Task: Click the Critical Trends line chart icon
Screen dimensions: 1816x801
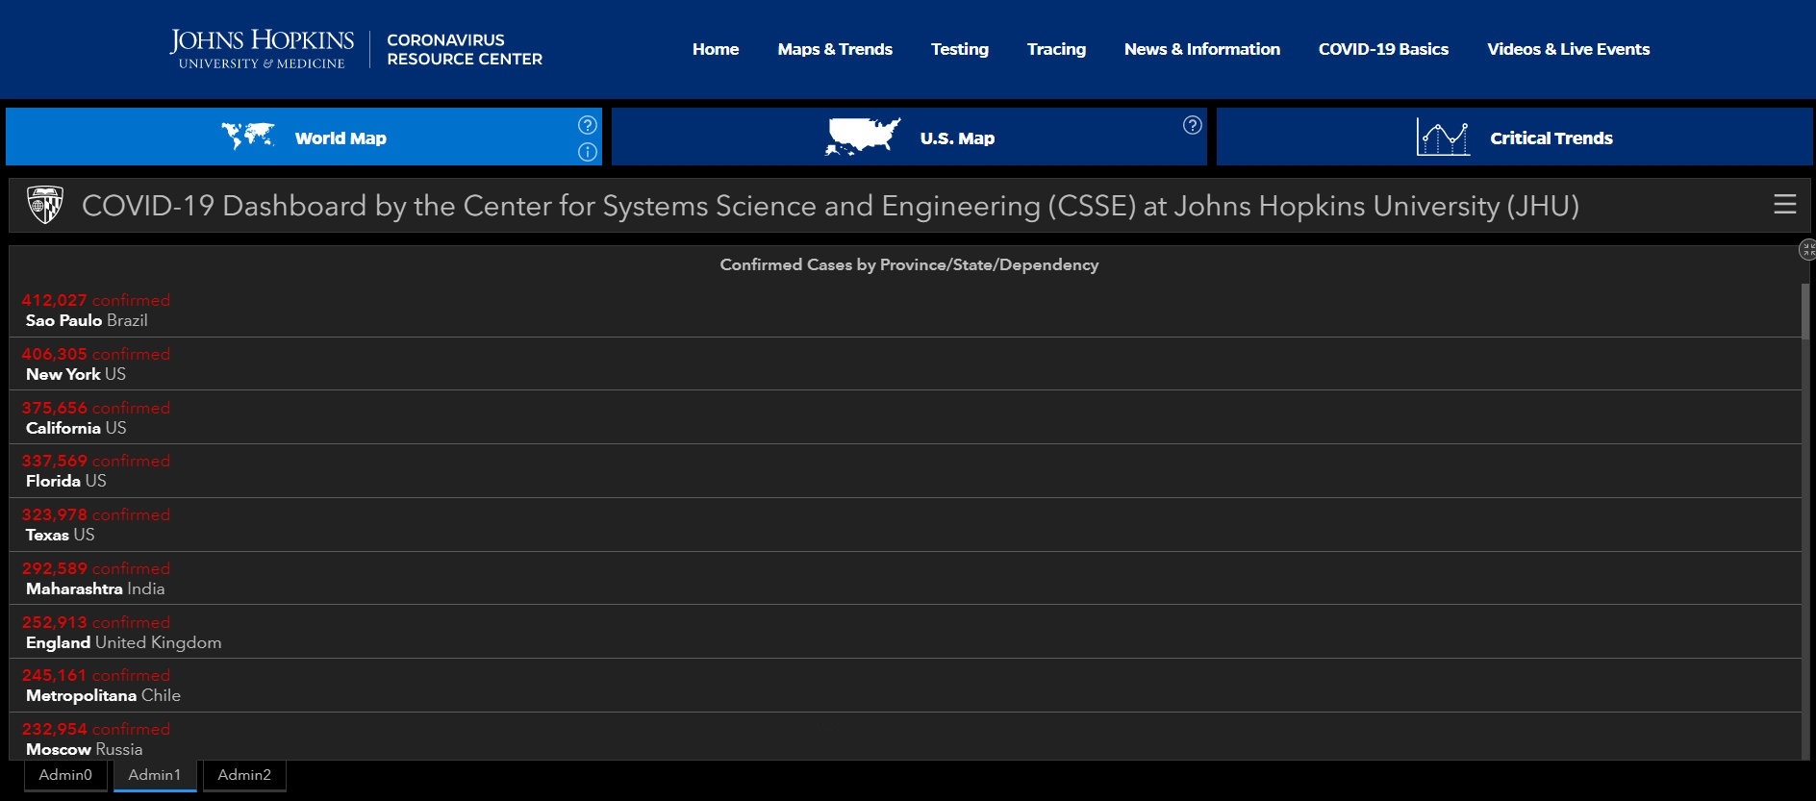Action: pyautogui.click(x=1442, y=138)
